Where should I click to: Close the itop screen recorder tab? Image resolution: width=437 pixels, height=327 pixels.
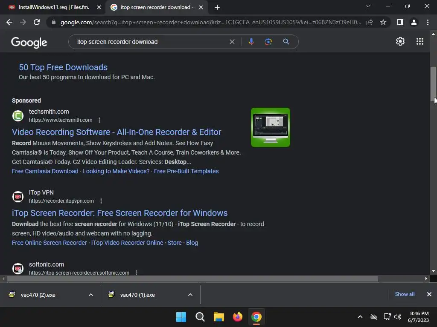pos(201,7)
